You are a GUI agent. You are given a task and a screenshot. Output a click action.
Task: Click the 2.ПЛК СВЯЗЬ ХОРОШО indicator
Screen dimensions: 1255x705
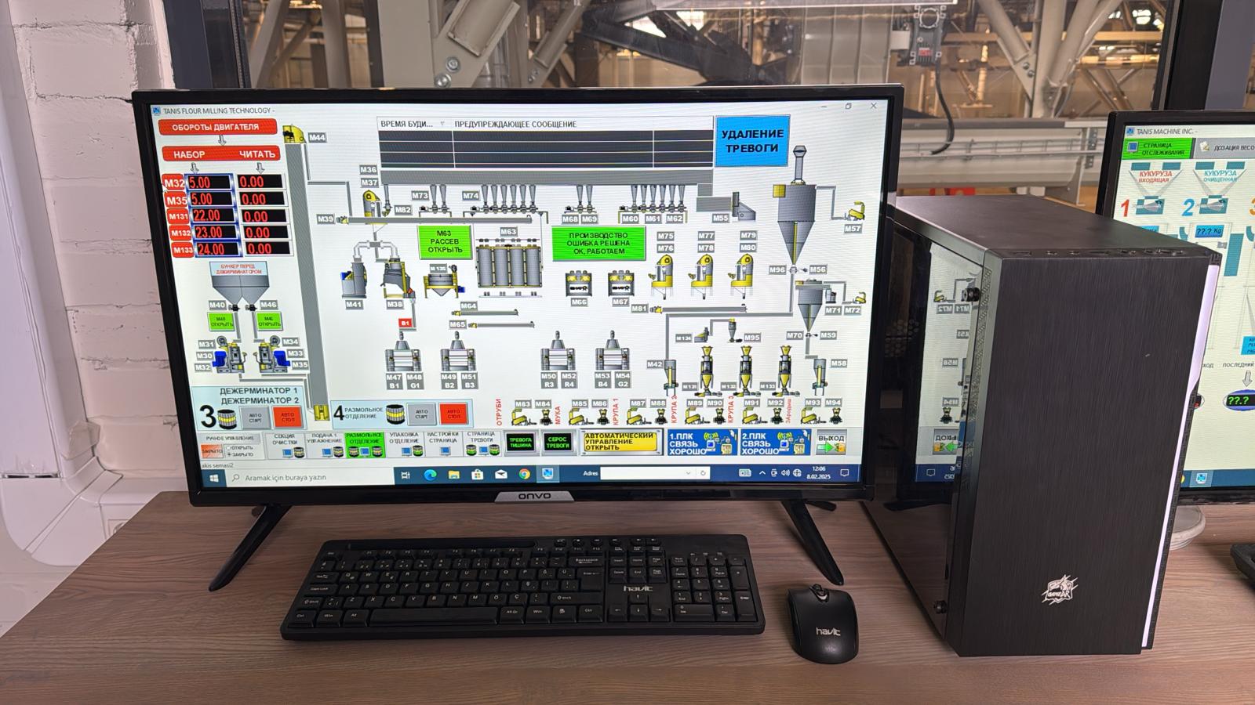point(774,443)
